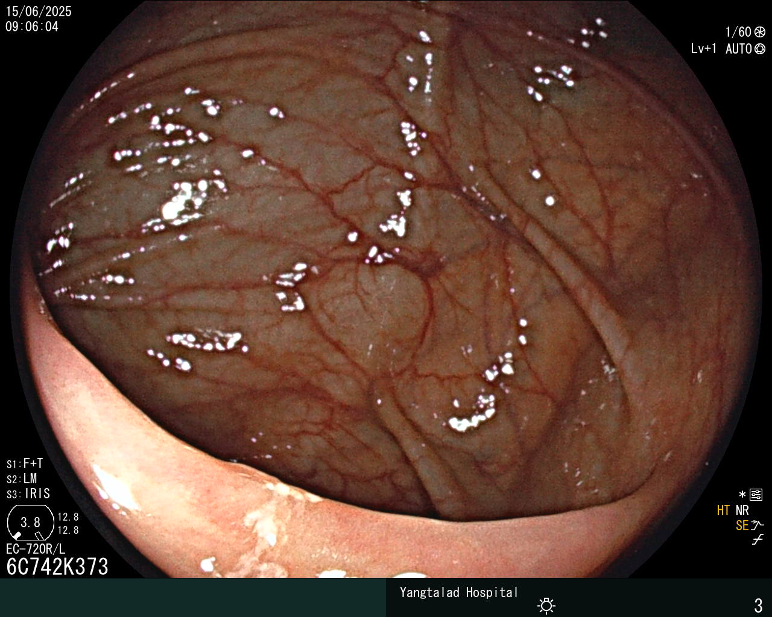This screenshot has height=617, width=772.
Task: Click the AUTO iris mode label
Action: (x=738, y=49)
